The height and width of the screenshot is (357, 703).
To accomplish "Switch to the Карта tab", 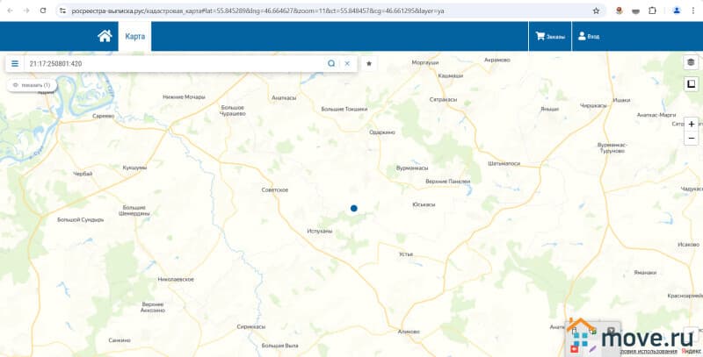I will pos(134,37).
